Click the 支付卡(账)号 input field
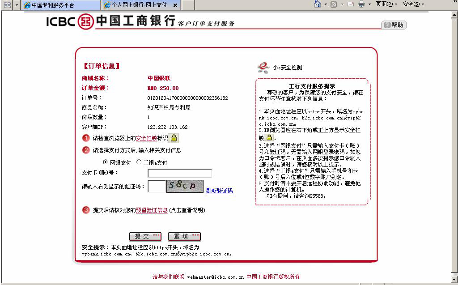 click(179, 174)
